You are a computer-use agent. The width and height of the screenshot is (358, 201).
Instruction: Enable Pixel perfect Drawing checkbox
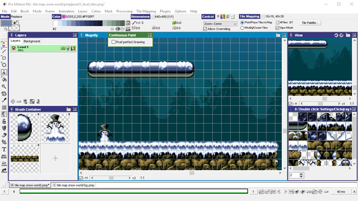point(114,42)
